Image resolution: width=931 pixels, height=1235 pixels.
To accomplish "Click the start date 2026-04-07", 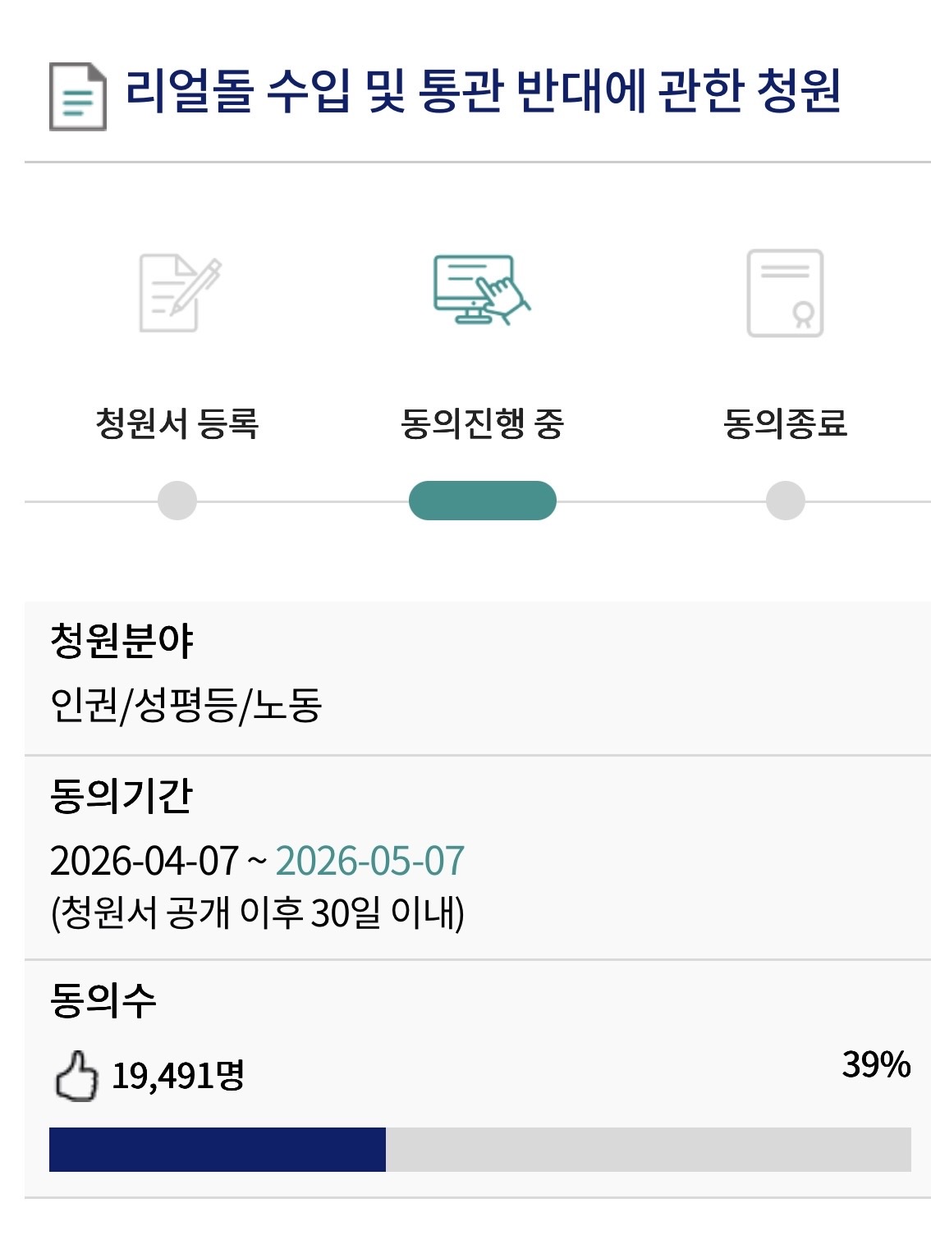I will tap(144, 861).
